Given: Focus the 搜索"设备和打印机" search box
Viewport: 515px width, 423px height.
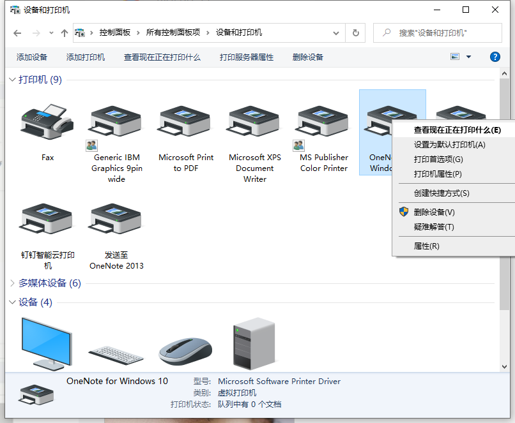Looking at the screenshot, I should point(438,33).
